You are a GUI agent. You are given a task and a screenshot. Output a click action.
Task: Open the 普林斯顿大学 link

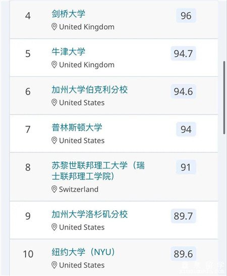[77, 128]
